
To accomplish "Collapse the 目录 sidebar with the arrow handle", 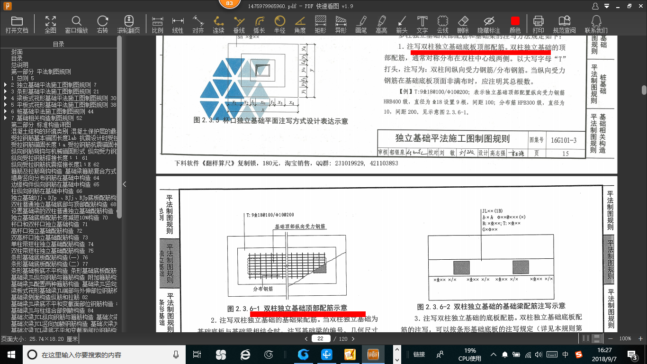I will [x=124, y=184].
